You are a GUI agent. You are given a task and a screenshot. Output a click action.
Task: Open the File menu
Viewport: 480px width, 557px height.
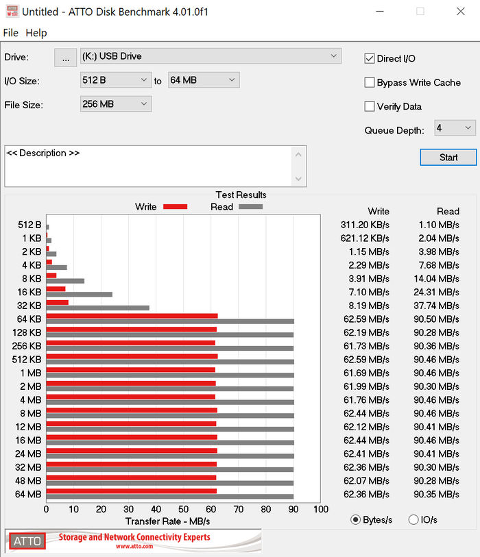[11, 33]
